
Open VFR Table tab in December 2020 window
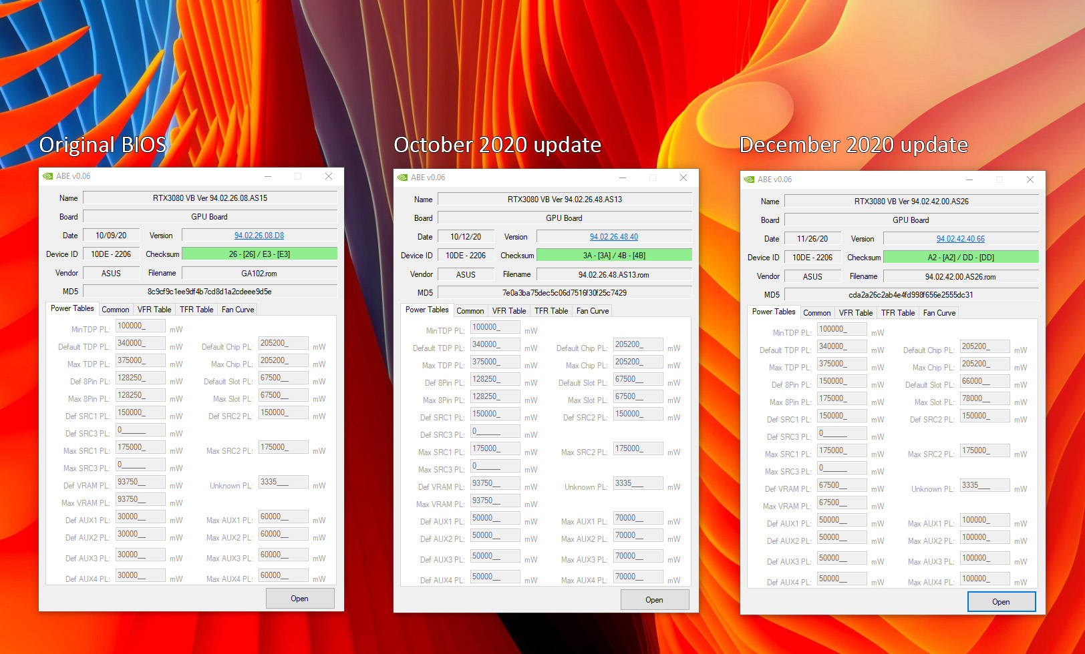pyautogui.click(x=856, y=313)
